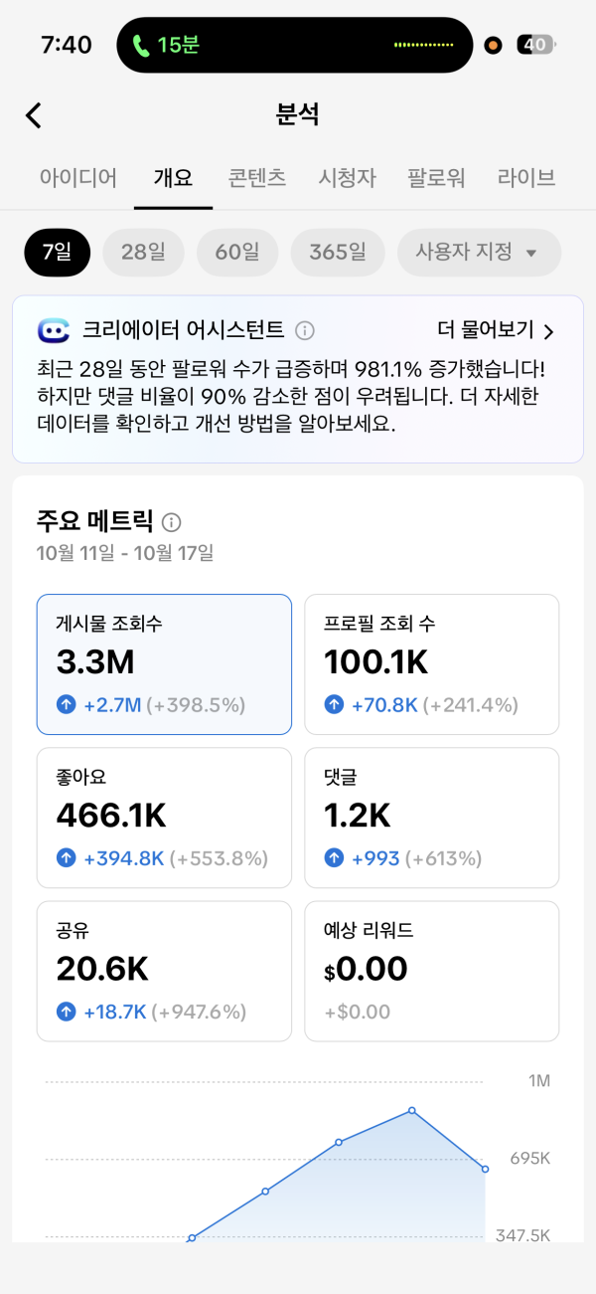This screenshot has height=1294, width=596.
Task: Switch to the 콘텐츠 tab
Action: coord(257,178)
